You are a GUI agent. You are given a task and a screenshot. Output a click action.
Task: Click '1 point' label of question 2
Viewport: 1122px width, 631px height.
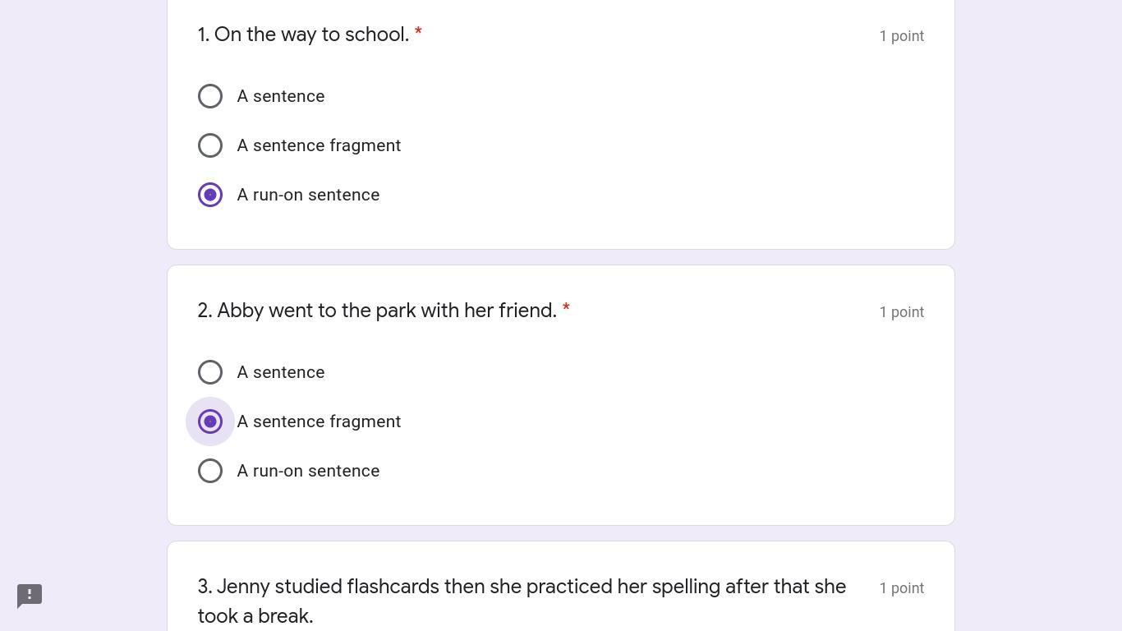coord(901,312)
